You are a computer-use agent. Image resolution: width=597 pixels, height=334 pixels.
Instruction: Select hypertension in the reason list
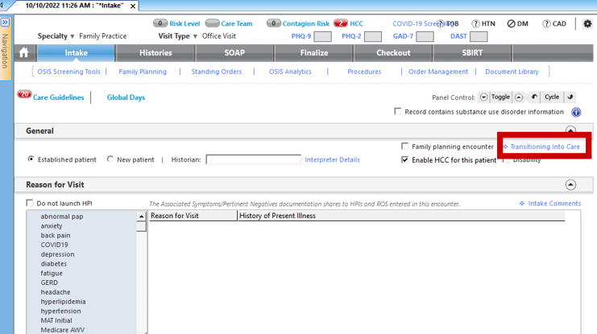tap(61, 311)
